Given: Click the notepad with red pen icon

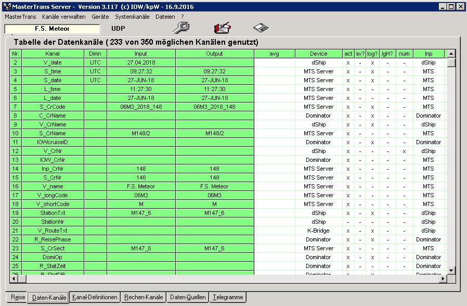Looking at the screenshot, I should (x=222, y=28).
